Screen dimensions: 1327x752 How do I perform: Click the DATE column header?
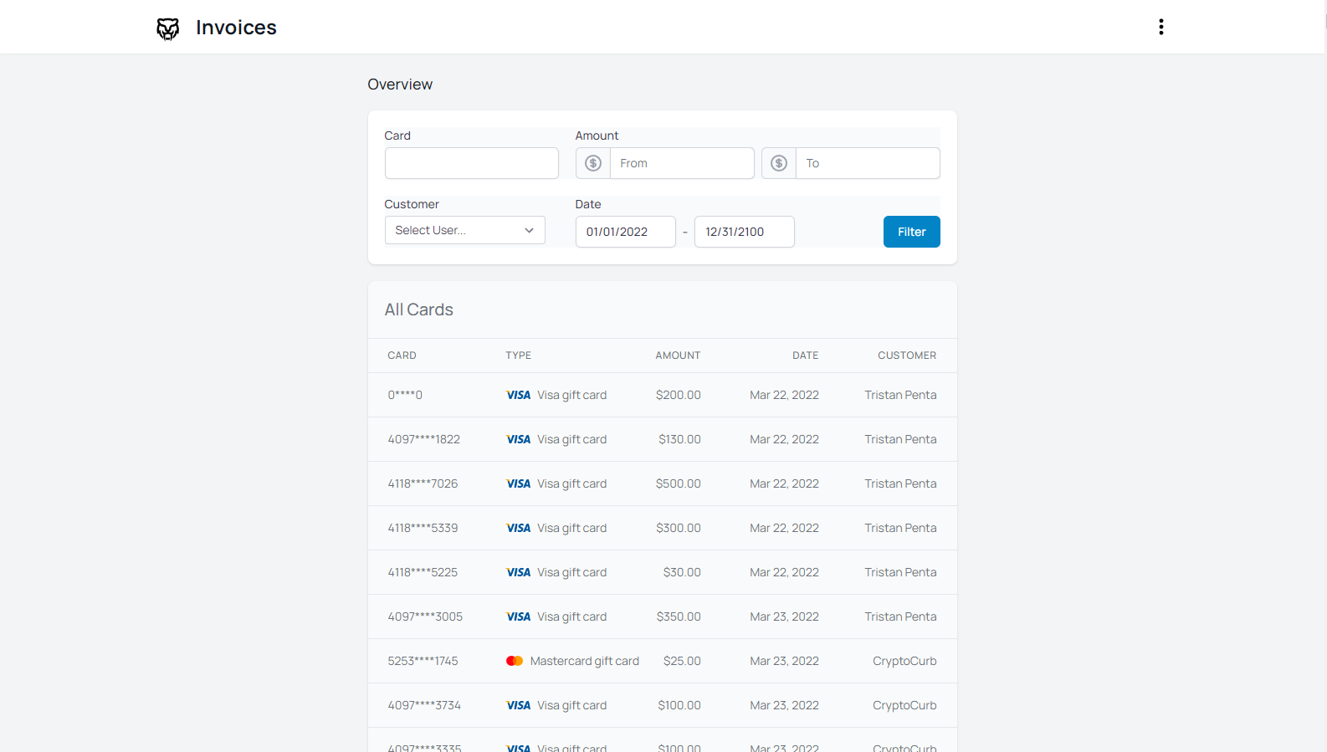[806, 356]
